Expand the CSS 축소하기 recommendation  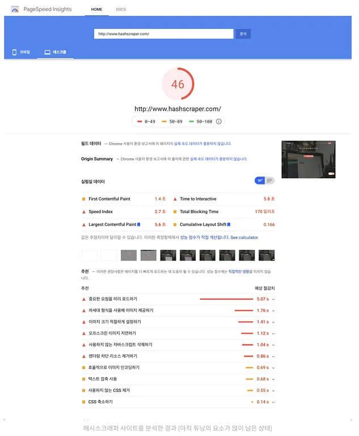(x=273, y=402)
